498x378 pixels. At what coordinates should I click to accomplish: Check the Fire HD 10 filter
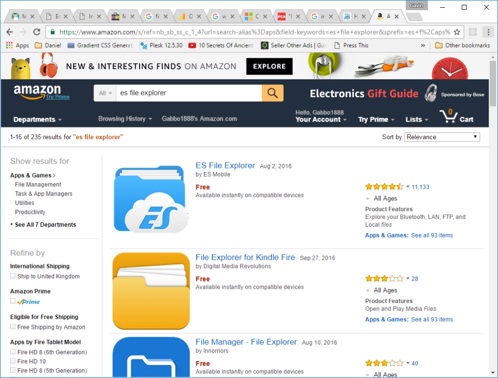click(x=13, y=361)
